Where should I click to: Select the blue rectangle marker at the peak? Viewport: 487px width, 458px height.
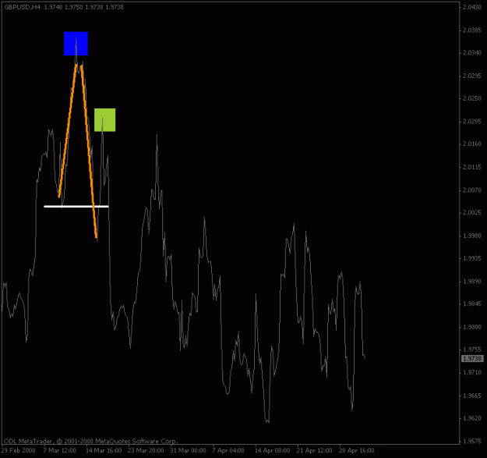(76, 44)
